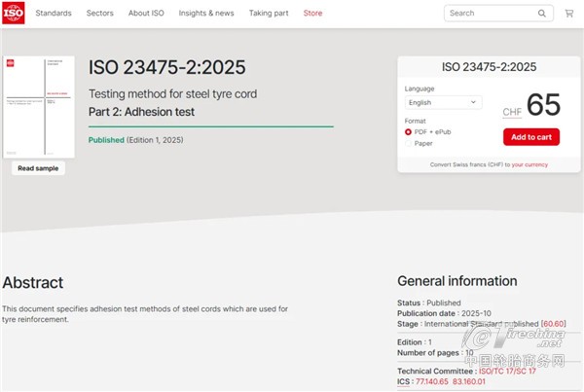The width and height of the screenshot is (584, 392).
Task: Visit the Store link
Action: coord(312,14)
